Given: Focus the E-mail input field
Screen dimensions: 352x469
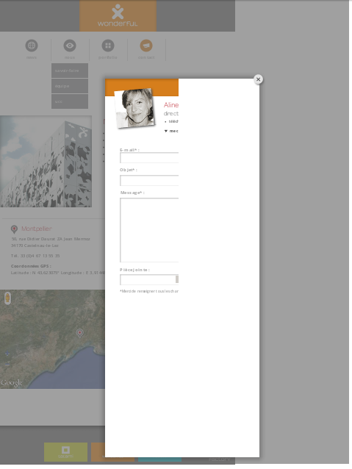Looking at the screenshot, I should (x=149, y=158).
